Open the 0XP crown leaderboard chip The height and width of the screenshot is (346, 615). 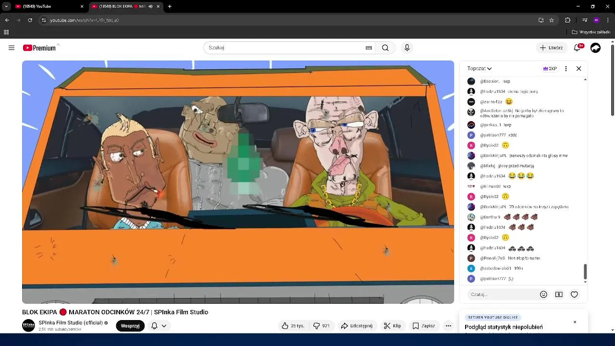coord(550,68)
